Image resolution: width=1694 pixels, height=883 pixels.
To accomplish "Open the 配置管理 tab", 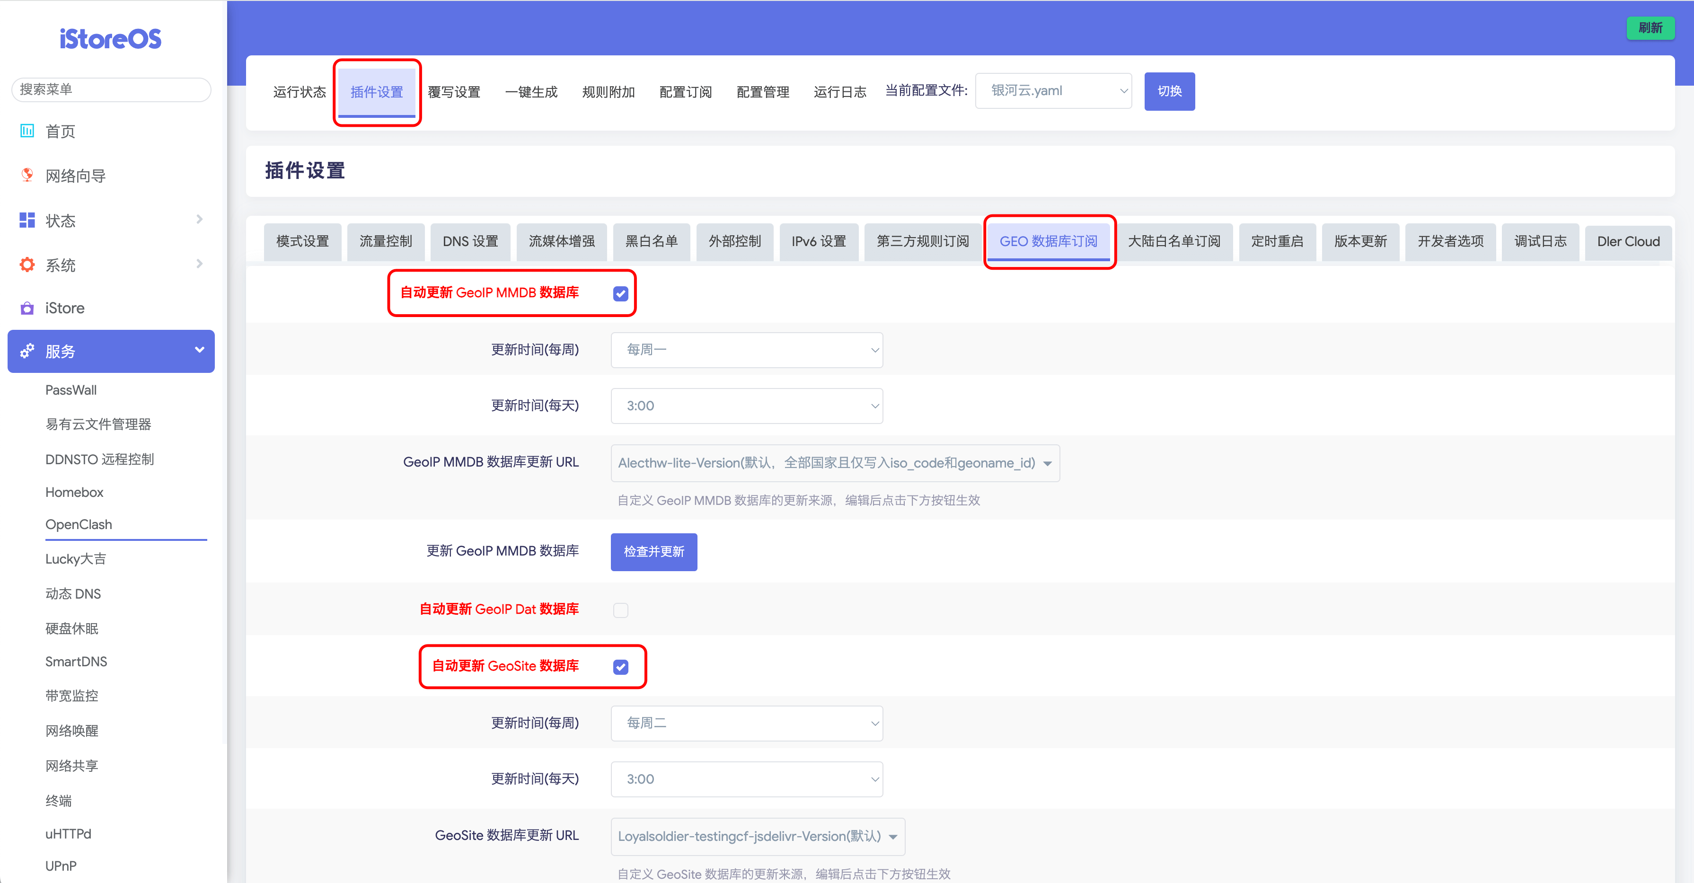I will (763, 92).
